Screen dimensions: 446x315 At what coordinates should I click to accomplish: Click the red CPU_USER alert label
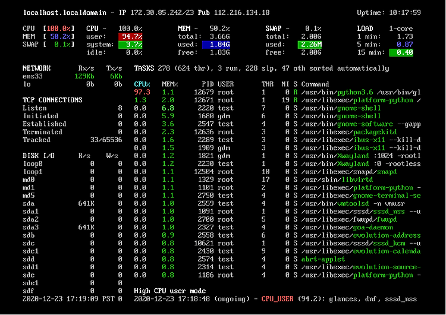(277, 299)
